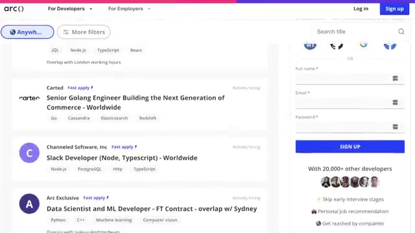Select Node.js tag on Slack Developer job
415x233 pixels.
point(58,169)
